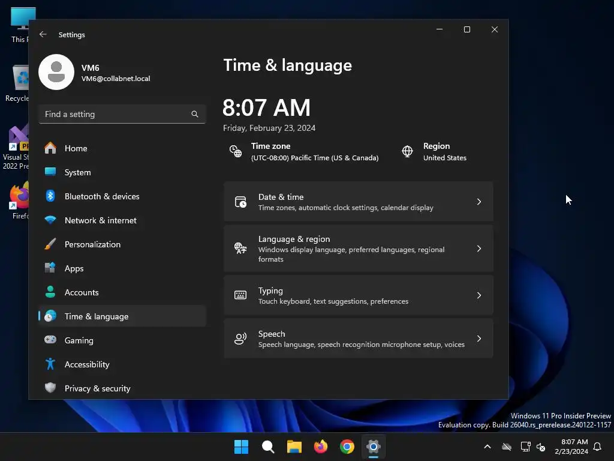Open taskbar Search magnifier
The width and height of the screenshot is (614, 461).
pos(268,447)
